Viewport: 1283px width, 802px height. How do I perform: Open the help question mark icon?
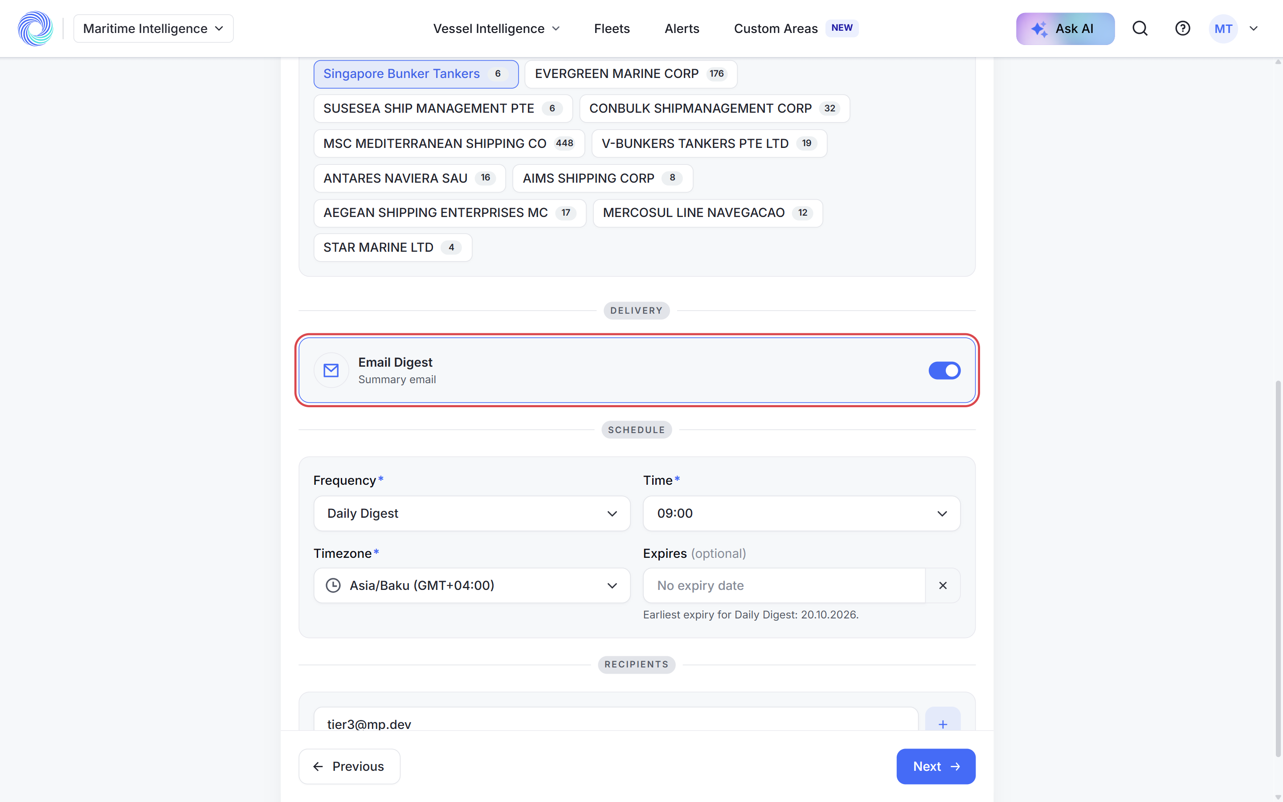[1182, 29]
